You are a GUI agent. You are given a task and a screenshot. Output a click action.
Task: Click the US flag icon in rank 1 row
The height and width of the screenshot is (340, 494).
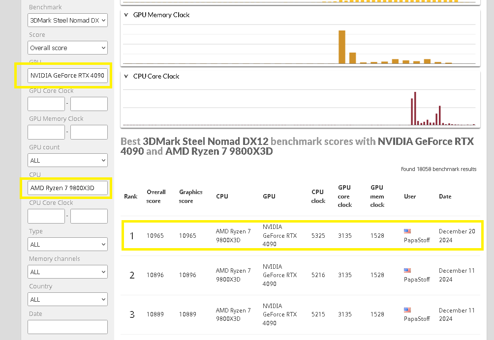click(x=407, y=231)
